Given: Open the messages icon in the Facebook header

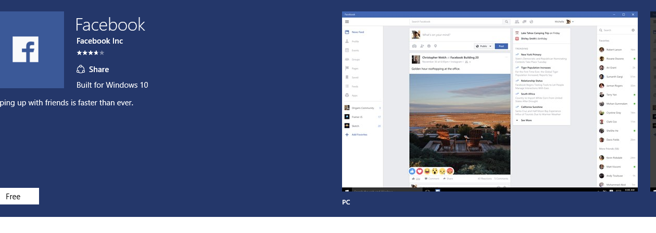Looking at the screenshot, I should coord(524,22).
